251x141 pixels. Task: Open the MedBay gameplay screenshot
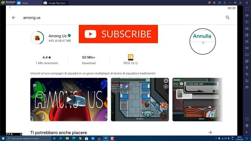[x=140, y=99]
